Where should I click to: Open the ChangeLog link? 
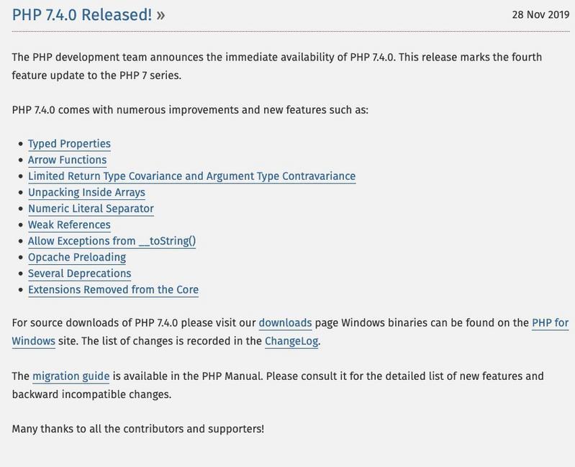tap(291, 341)
